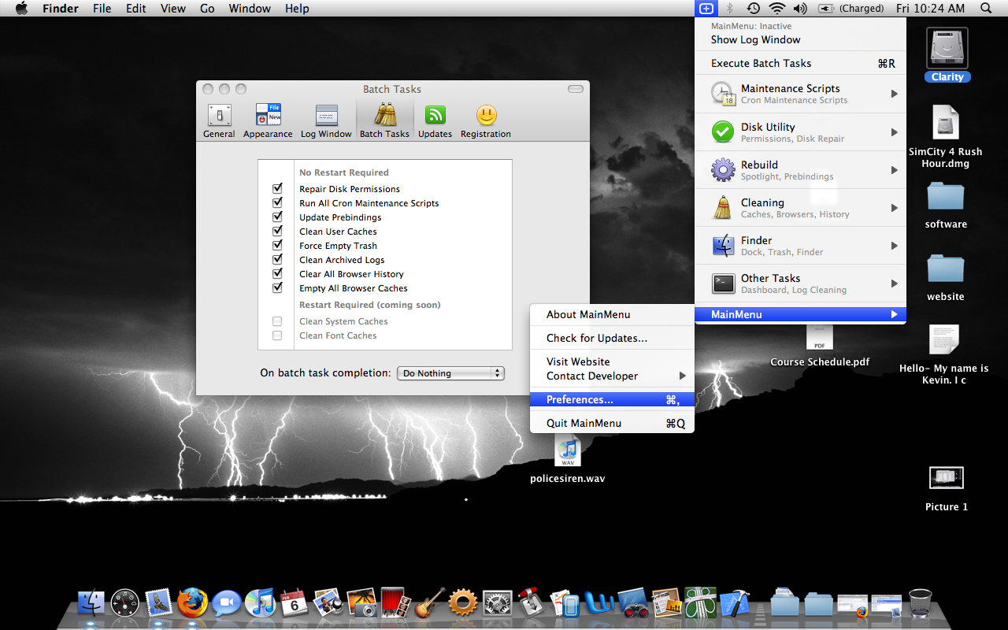Disable Clean User Caches
1008x630 pixels.
277,232
